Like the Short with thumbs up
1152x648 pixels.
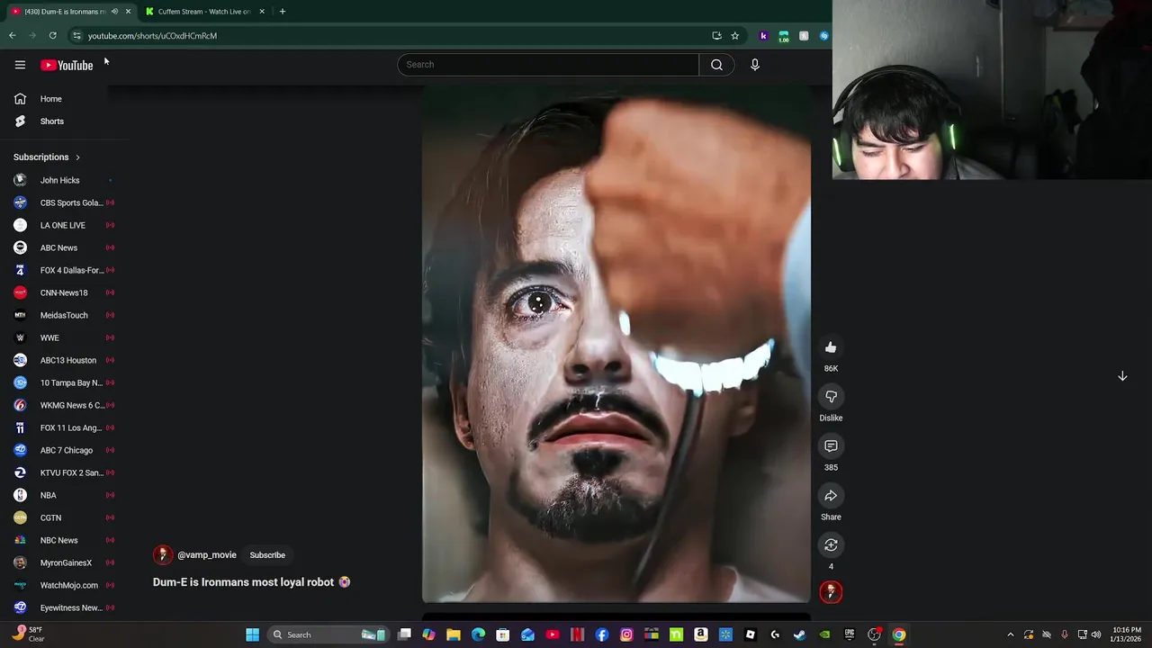[x=831, y=347]
